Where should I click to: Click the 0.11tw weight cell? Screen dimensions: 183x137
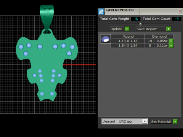coord(162,46)
